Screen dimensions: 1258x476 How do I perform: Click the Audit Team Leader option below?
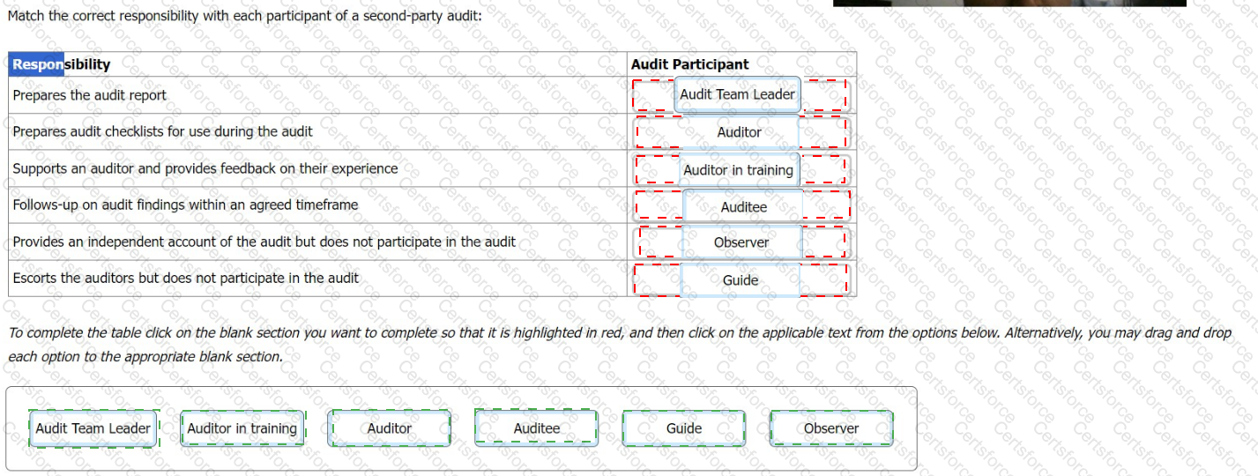pyautogui.click(x=93, y=428)
